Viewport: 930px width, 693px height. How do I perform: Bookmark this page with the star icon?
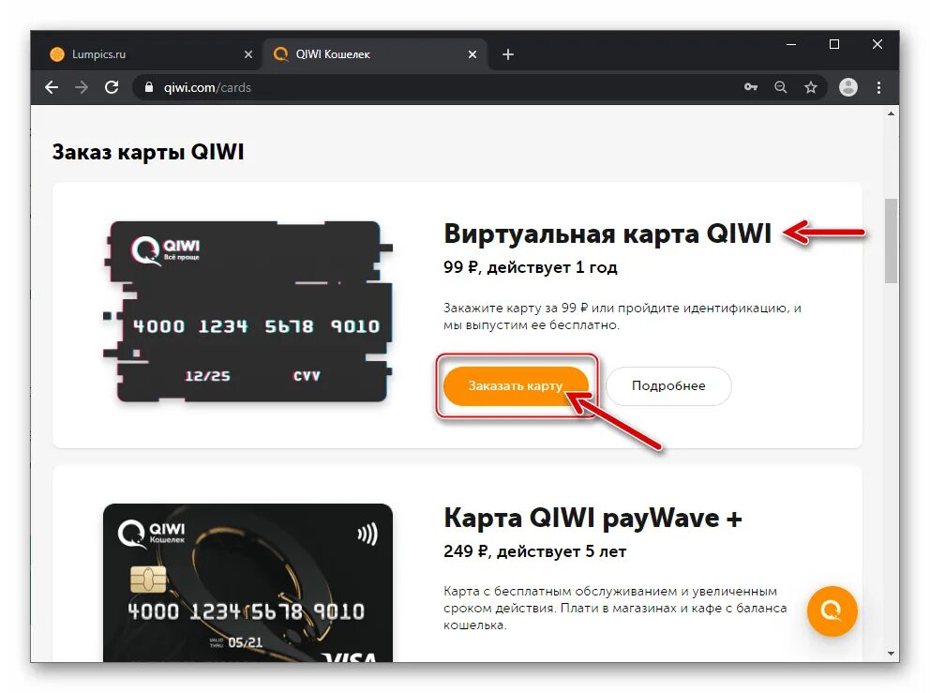click(x=811, y=88)
